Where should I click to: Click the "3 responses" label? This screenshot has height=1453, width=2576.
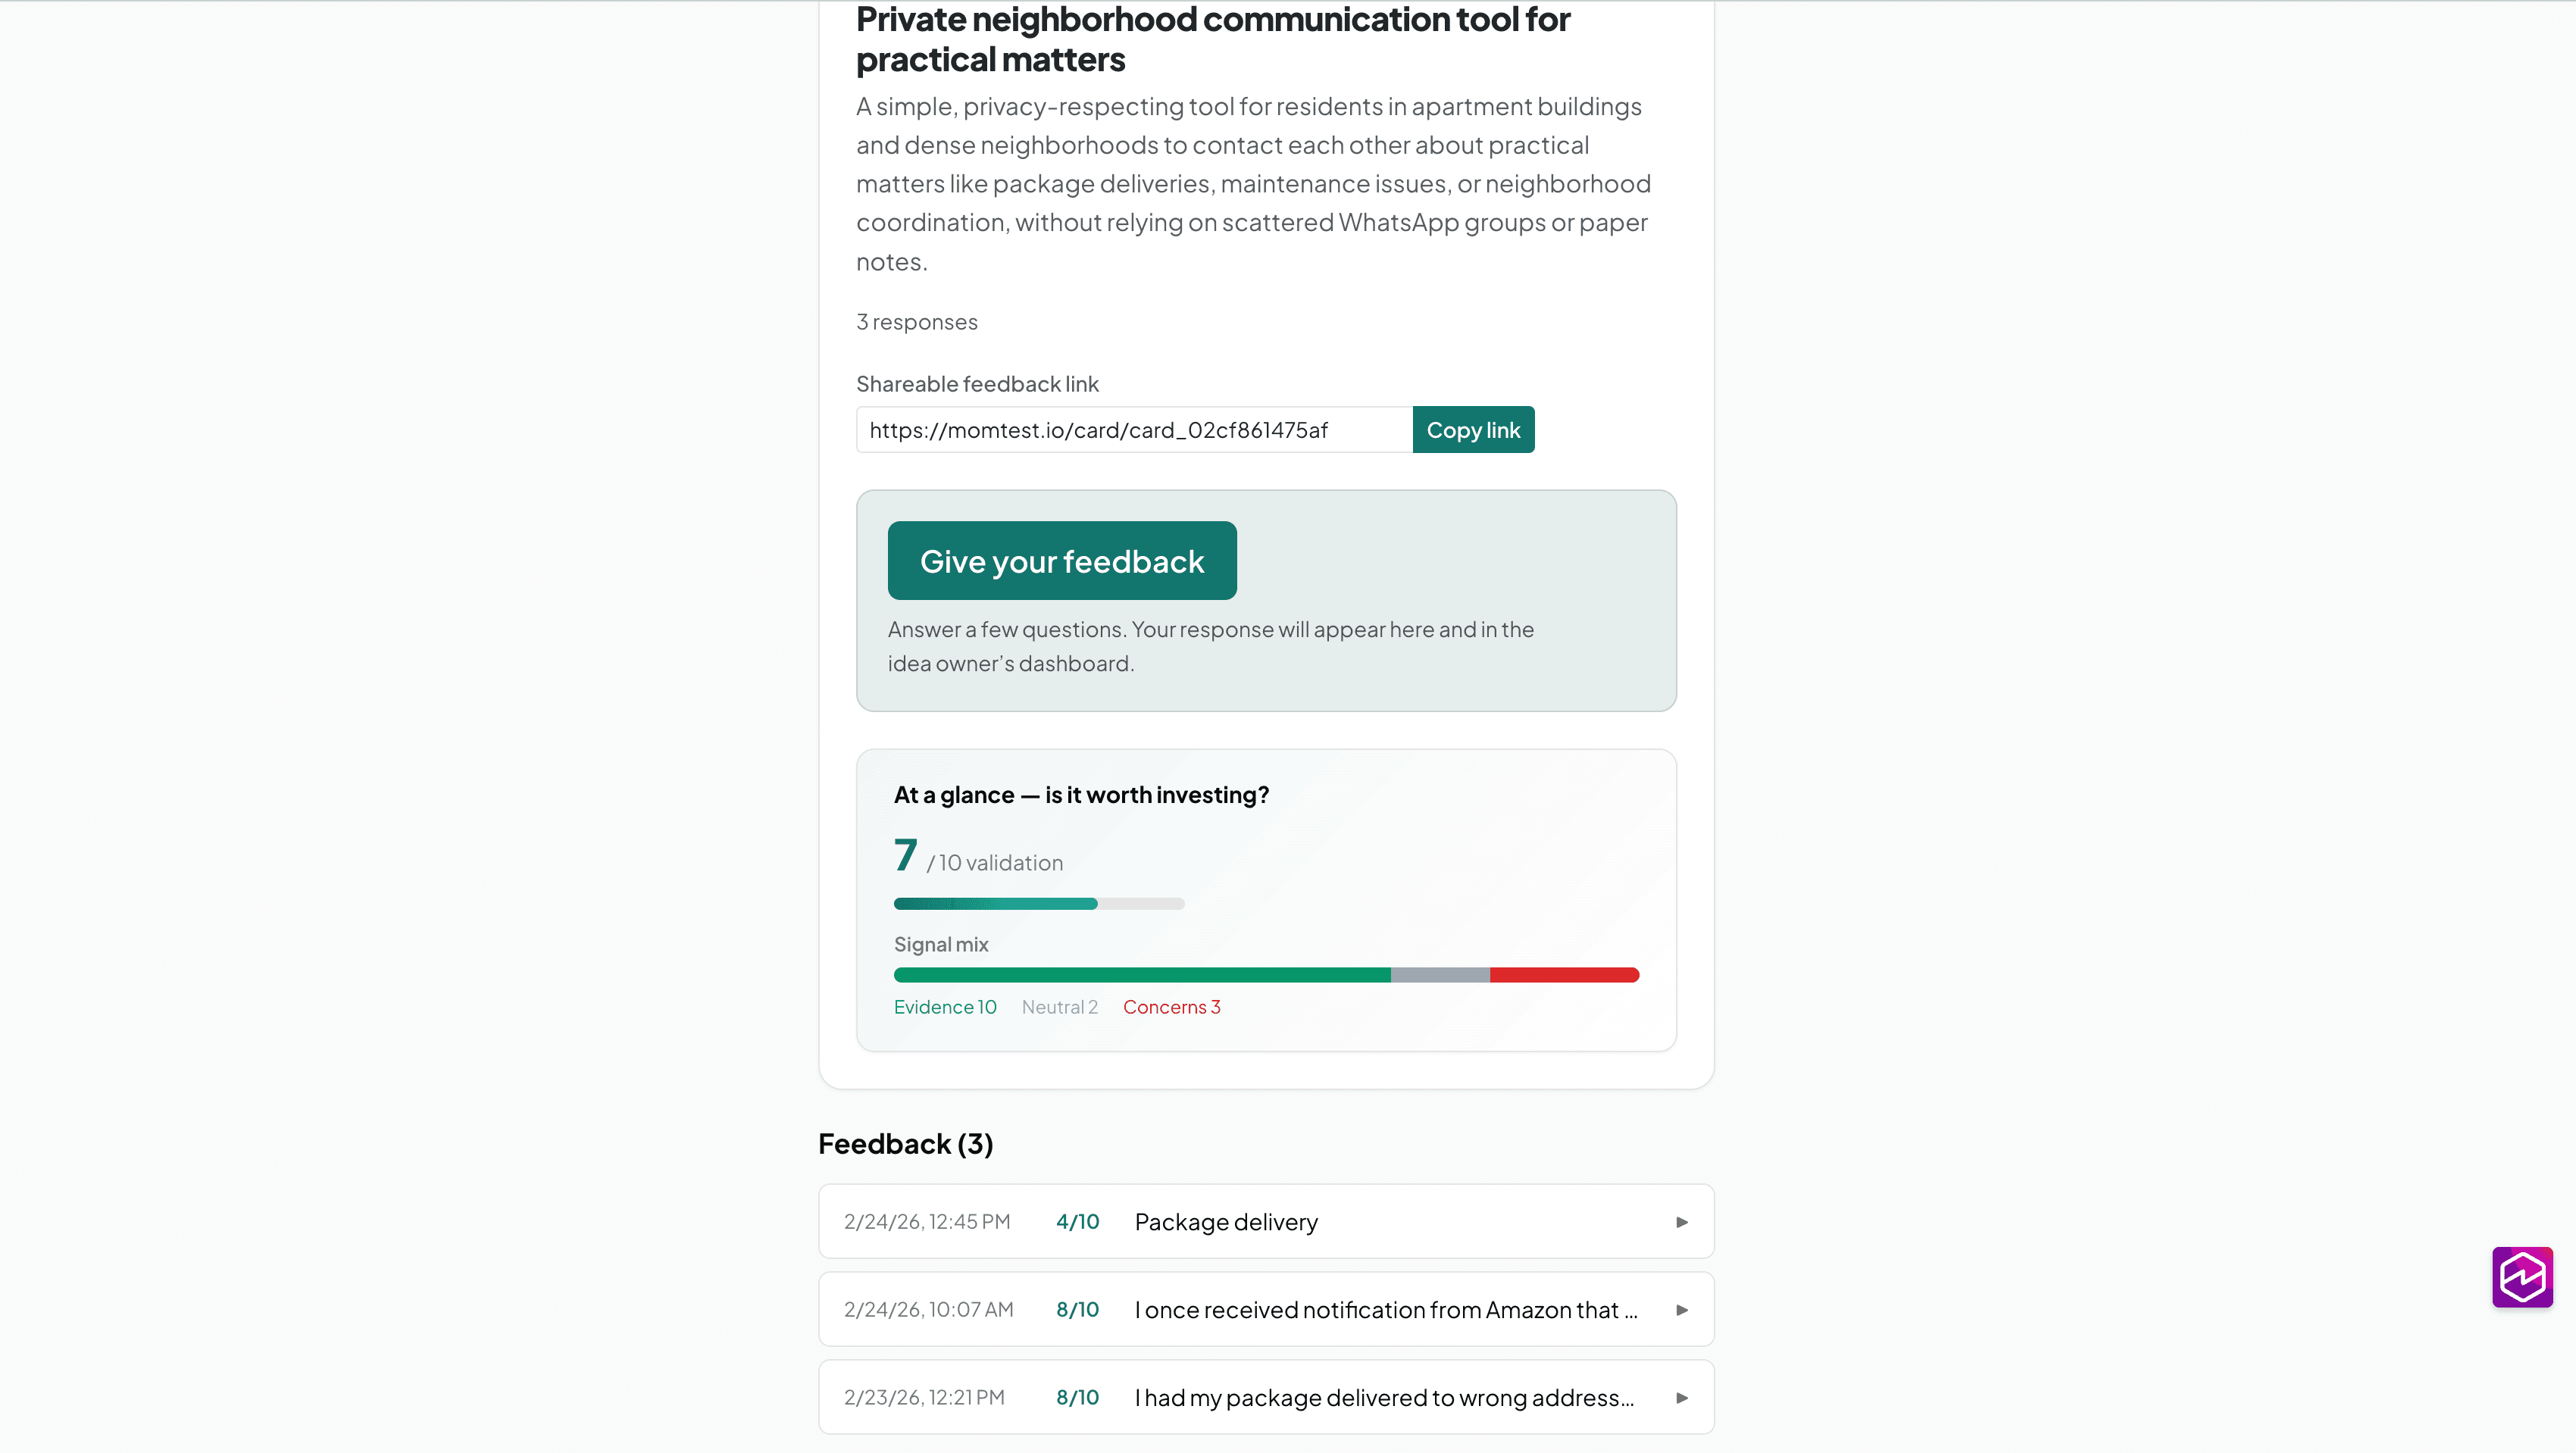[916, 322]
